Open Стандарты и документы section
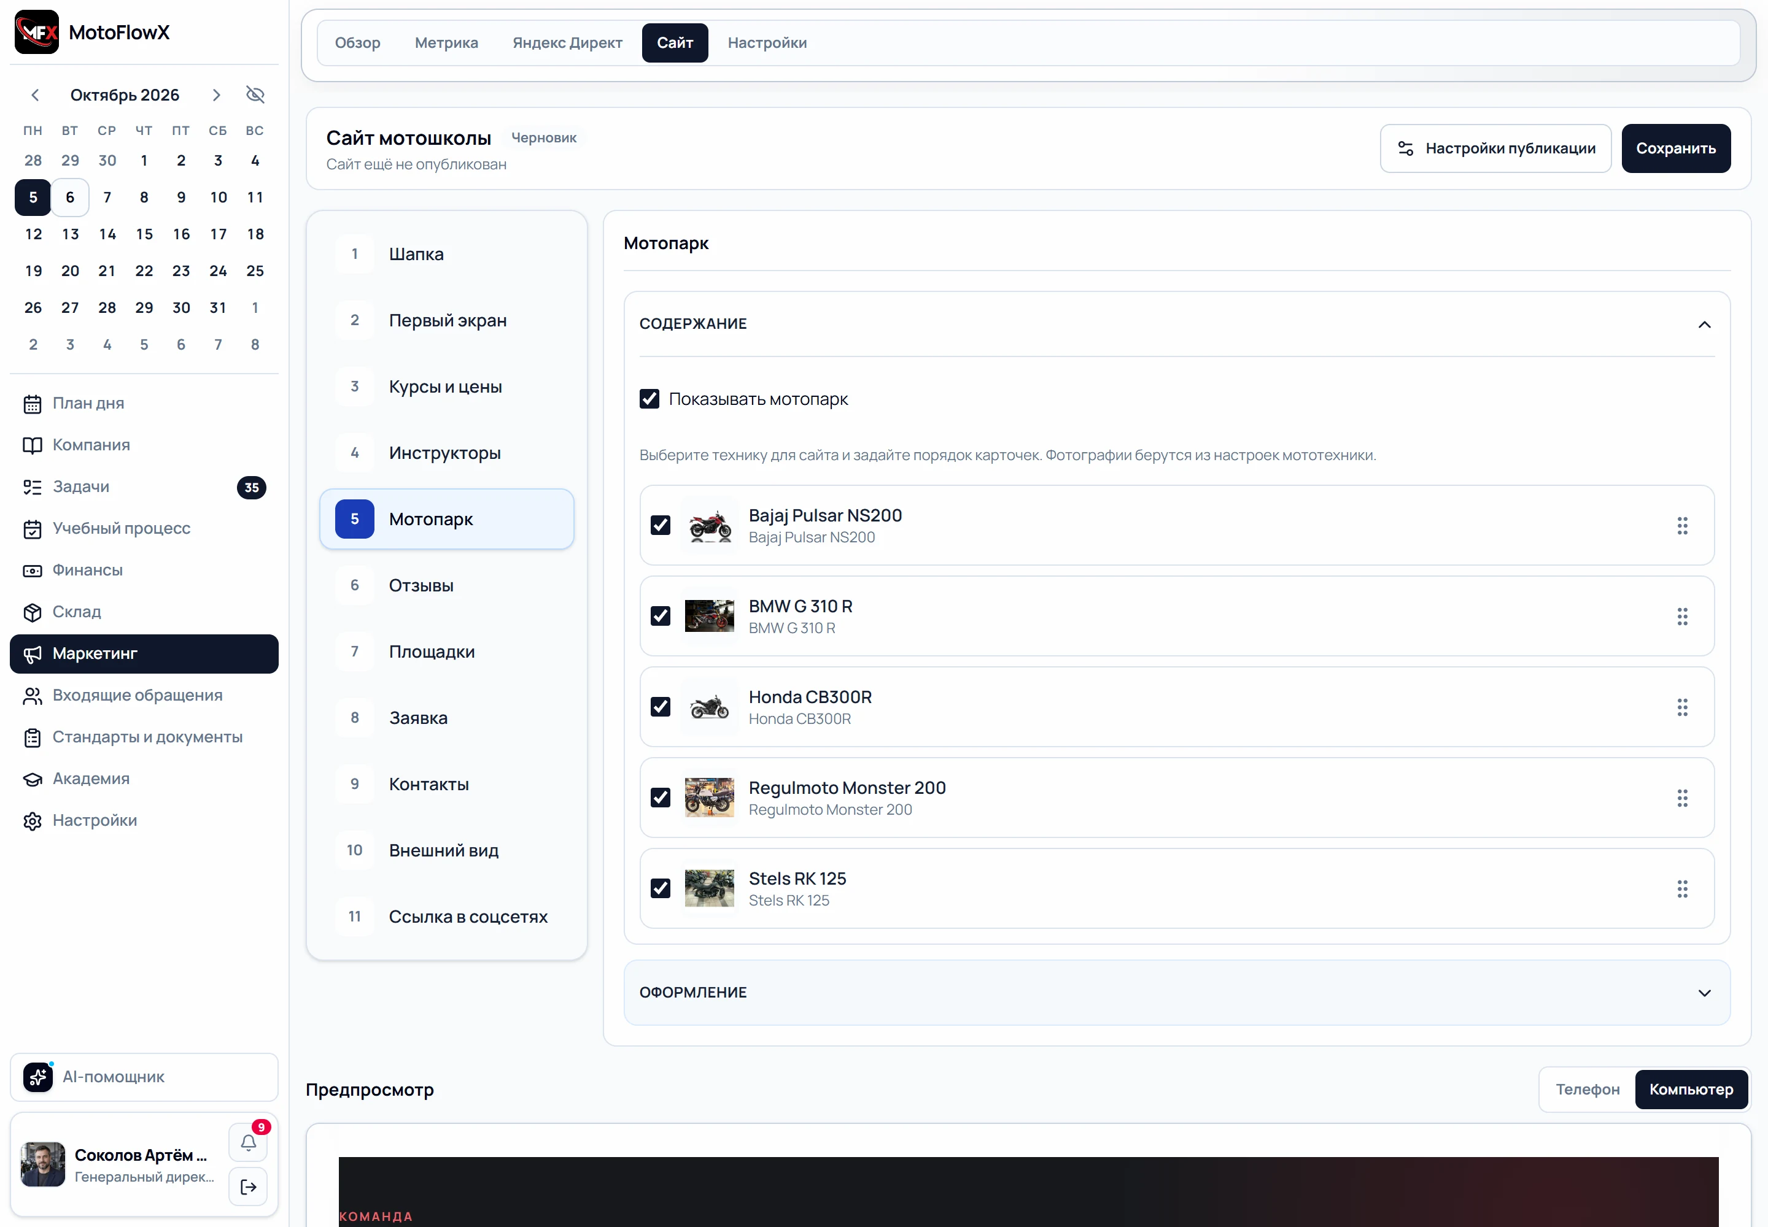This screenshot has height=1227, width=1768. tap(144, 737)
